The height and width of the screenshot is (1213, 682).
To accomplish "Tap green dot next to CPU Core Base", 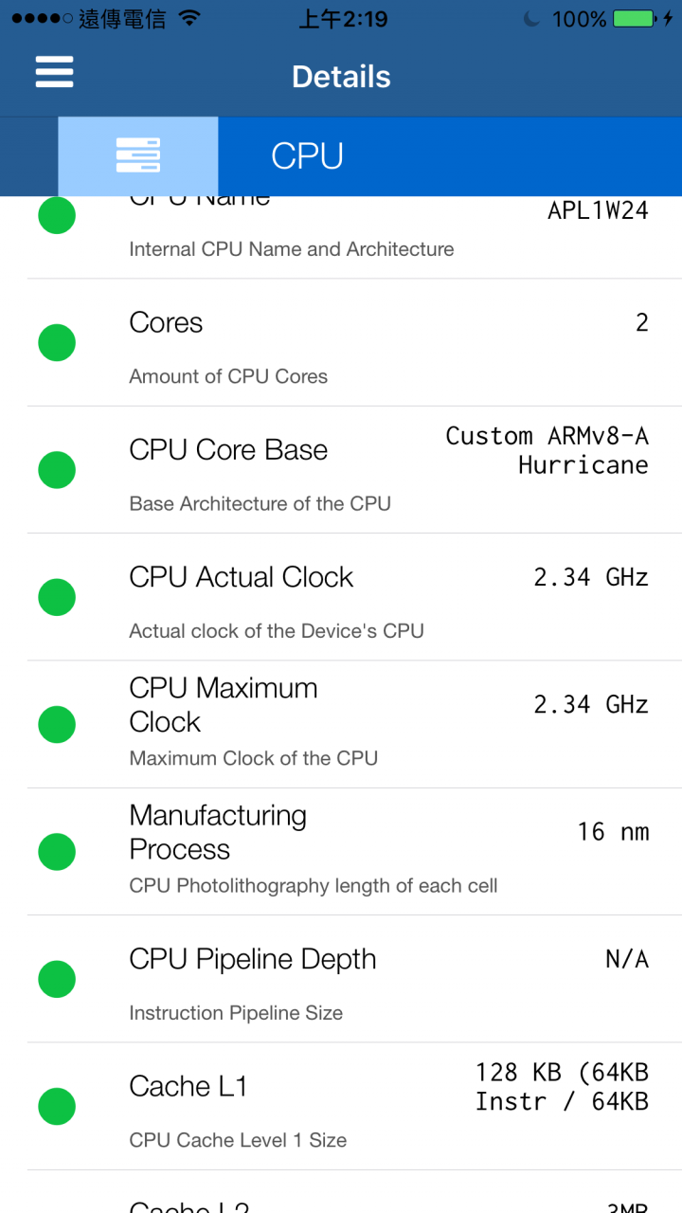I will [x=57, y=470].
